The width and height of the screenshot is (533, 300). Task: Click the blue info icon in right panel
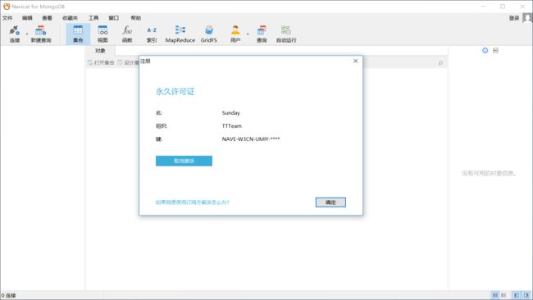(x=485, y=51)
